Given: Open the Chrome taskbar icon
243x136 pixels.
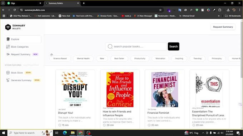Looking at the screenshot, I should (81, 133).
